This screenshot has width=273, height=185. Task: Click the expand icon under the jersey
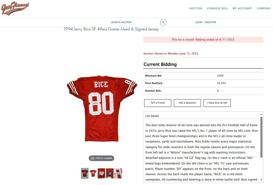pyautogui.click(x=101, y=158)
